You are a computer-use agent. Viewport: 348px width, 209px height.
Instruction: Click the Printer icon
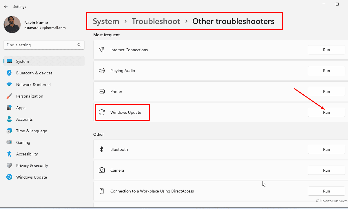[102, 91]
